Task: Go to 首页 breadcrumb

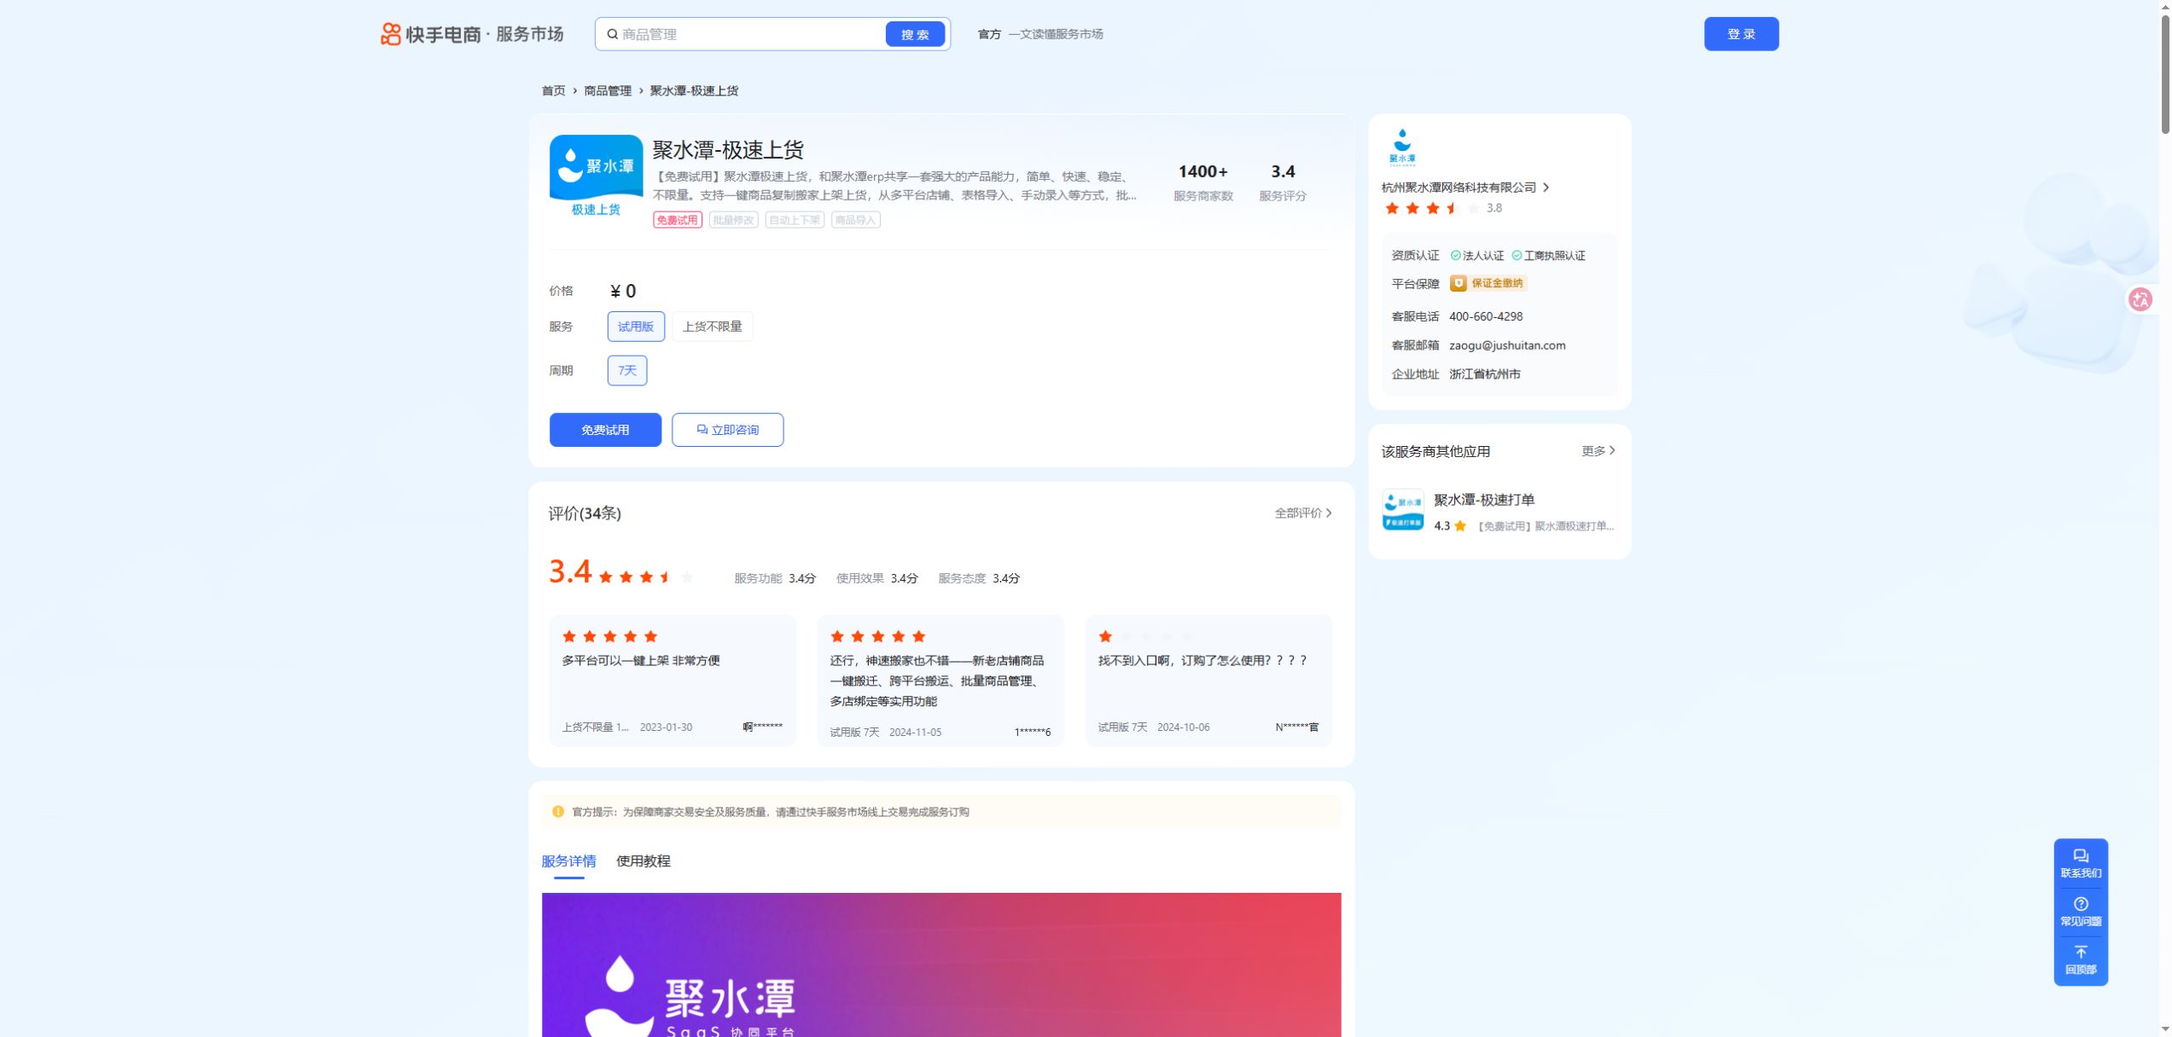Action: [x=553, y=91]
